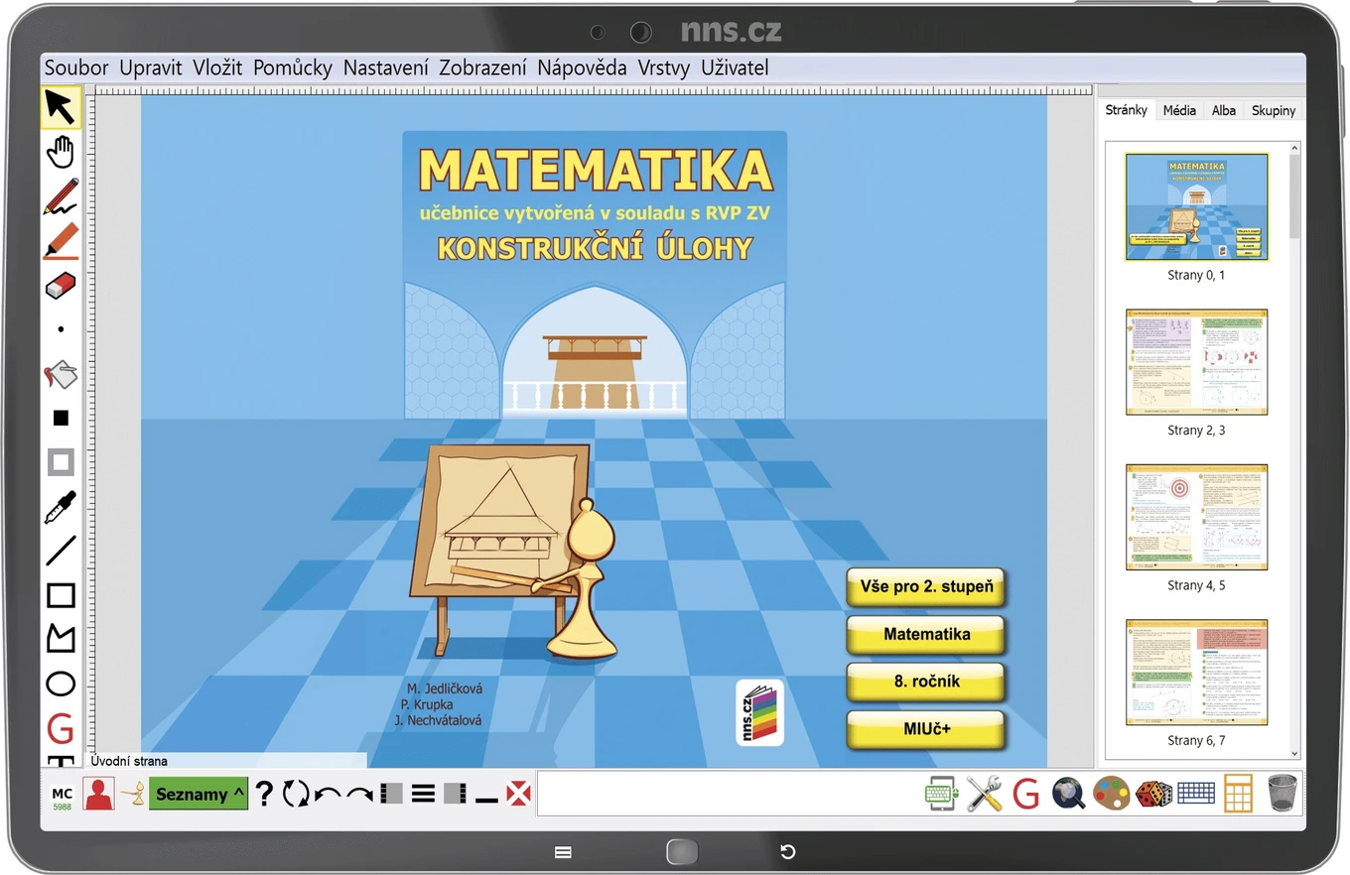Image resolution: width=1350 pixels, height=875 pixels.
Task: Click the red G tool in left toolbar
Action: (x=61, y=729)
